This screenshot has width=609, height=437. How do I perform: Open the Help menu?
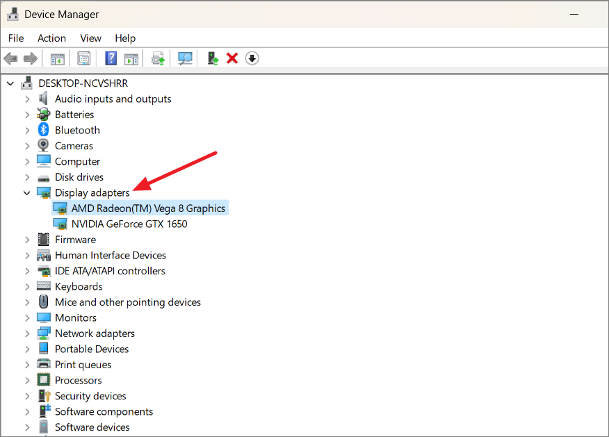click(125, 38)
